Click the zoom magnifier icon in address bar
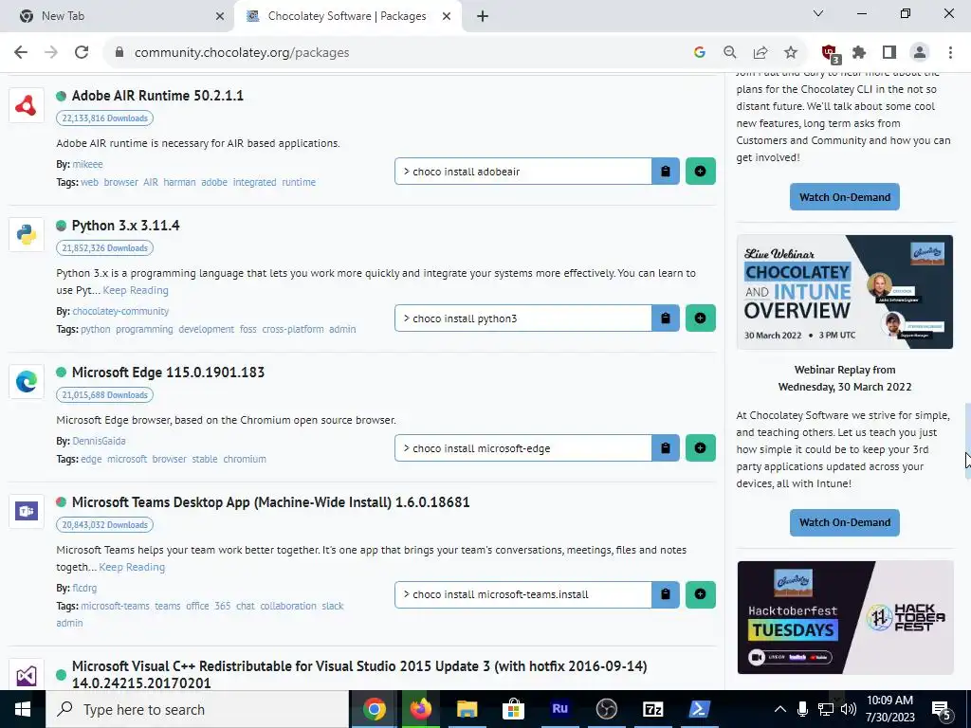The image size is (971, 728). (x=730, y=53)
